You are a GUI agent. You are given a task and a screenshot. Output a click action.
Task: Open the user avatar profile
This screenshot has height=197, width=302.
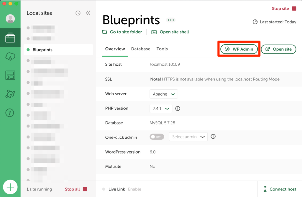click(10, 19)
